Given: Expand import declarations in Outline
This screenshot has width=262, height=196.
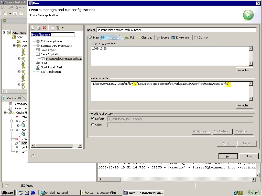Looking at the screenshot, I should pyautogui.click(x=5, y=108).
